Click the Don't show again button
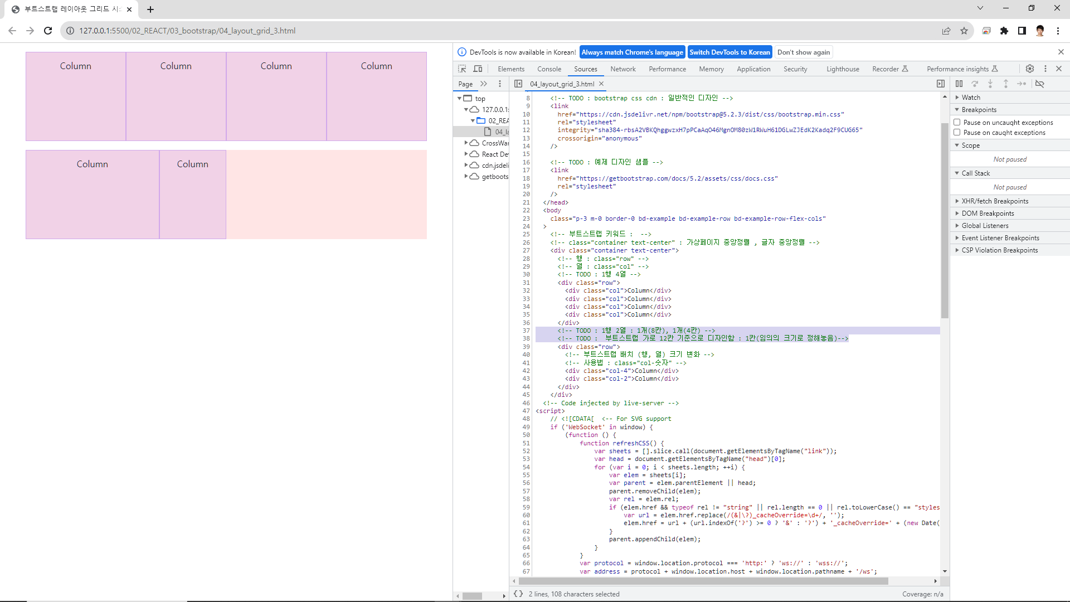 [804, 52]
